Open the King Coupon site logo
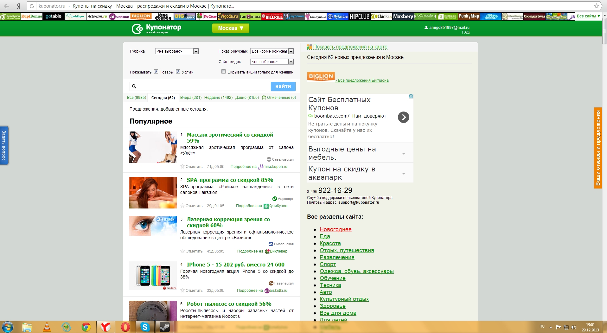 [163, 16]
